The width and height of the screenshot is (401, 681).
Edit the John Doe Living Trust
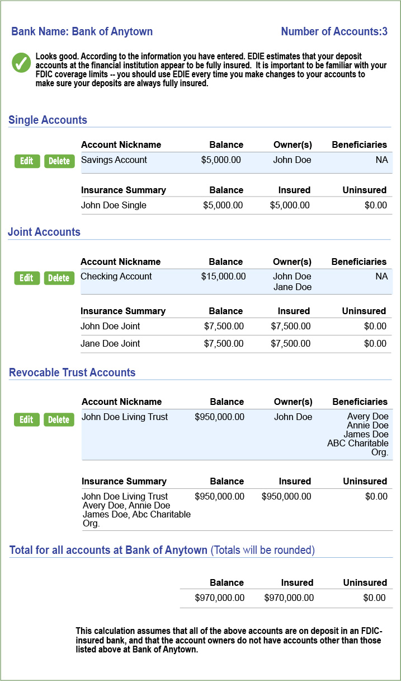coord(27,419)
